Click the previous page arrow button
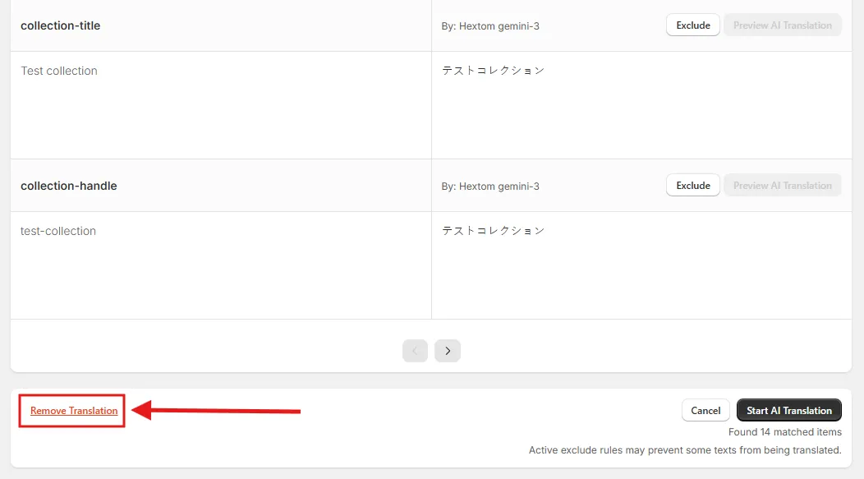 [x=415, y=351]
